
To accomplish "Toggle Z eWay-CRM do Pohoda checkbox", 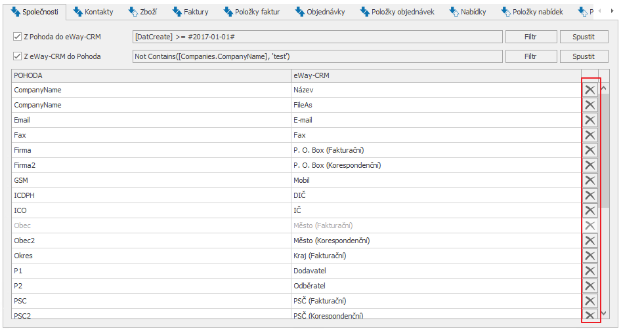I will (17, 56).
